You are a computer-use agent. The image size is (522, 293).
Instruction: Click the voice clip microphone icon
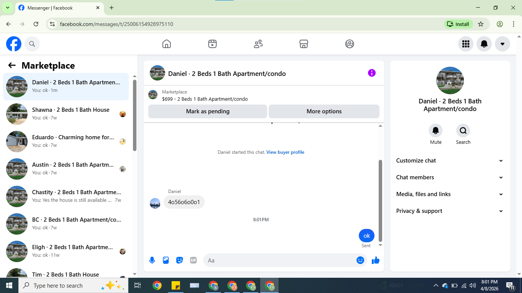click(x=152, y=260)
